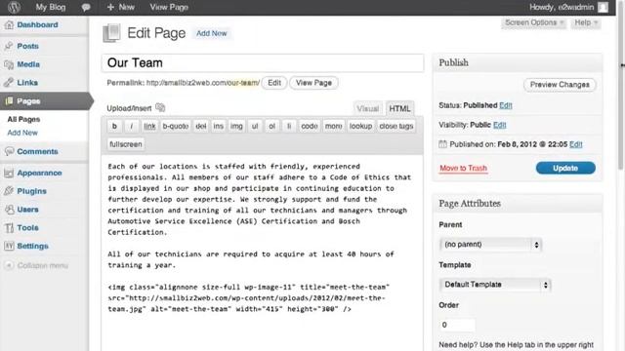Open All Pages submenu item
The image size is (625, 351).
[23, 119]
